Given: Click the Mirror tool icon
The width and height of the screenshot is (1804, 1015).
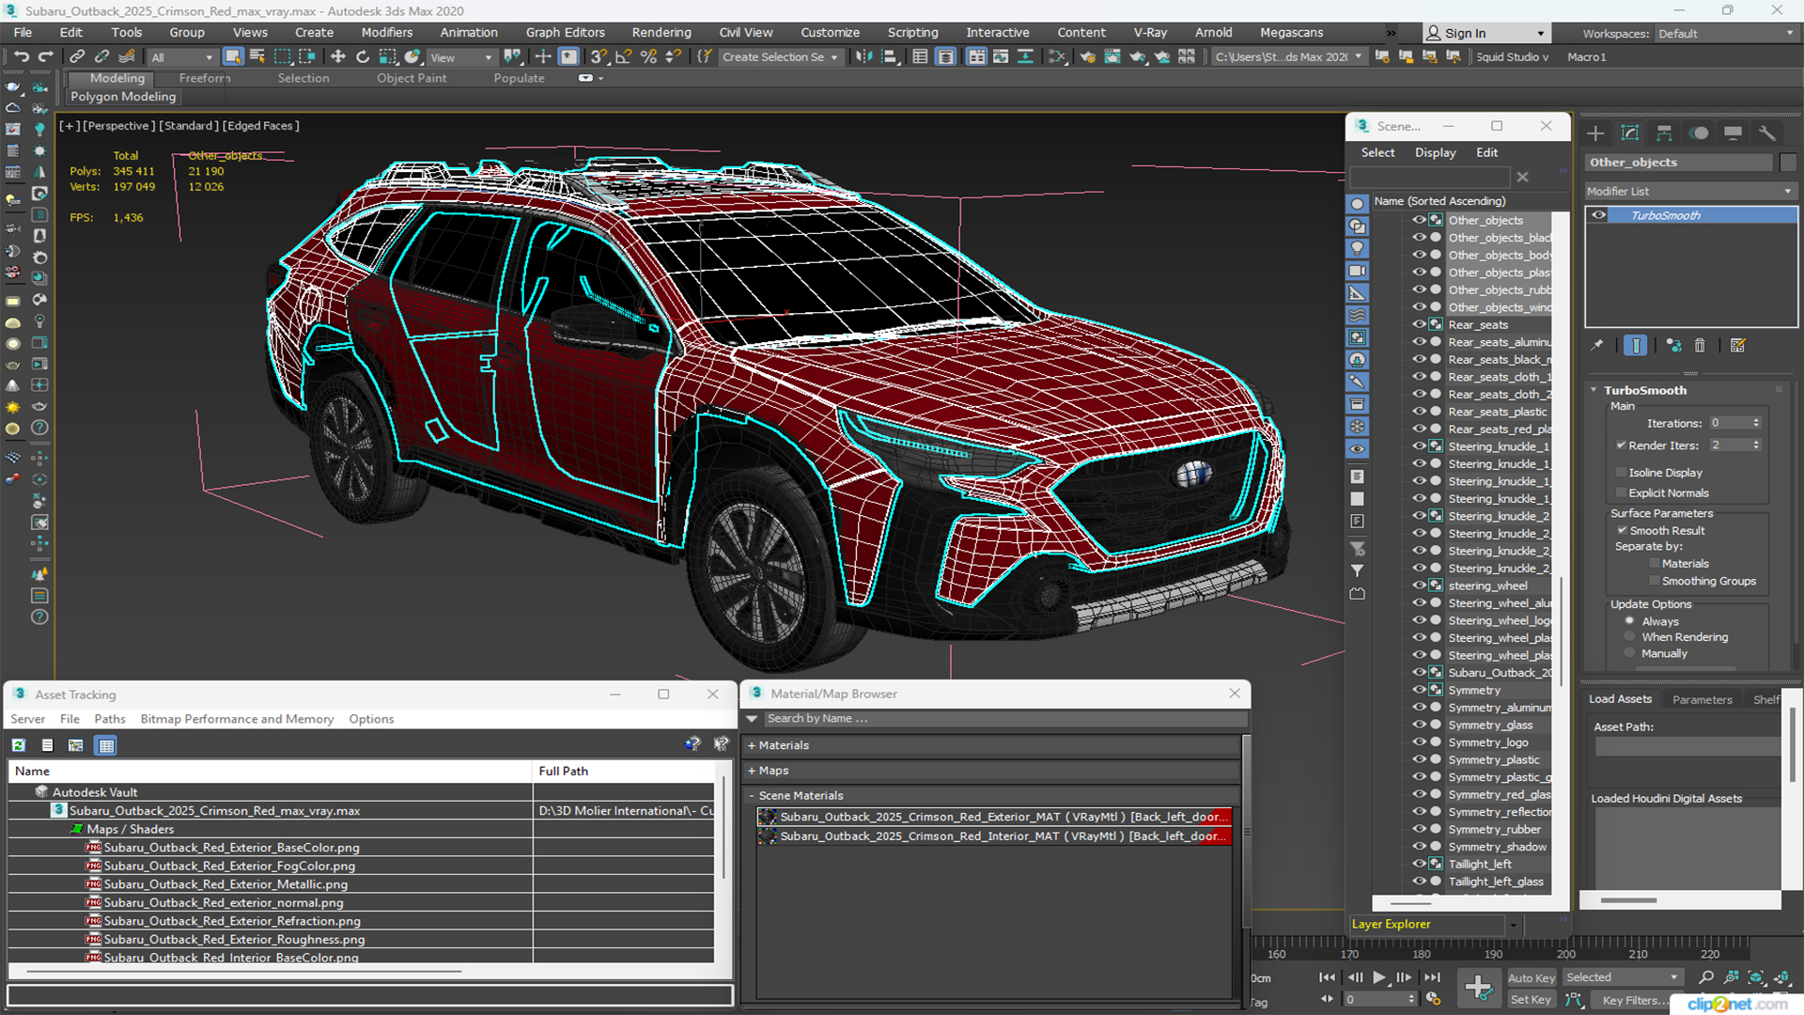Looking at the screenshot, I should pos(864,57).
